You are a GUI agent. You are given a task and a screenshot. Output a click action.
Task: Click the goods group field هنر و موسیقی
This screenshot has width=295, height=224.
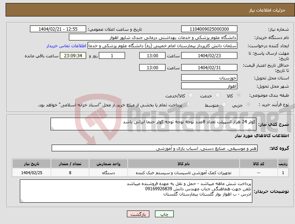coord(155,148)
